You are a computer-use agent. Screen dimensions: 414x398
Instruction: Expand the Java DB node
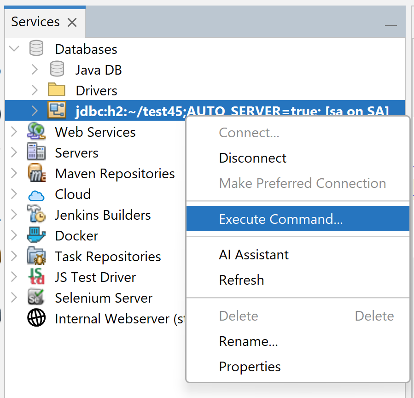[x=35, y=69]
